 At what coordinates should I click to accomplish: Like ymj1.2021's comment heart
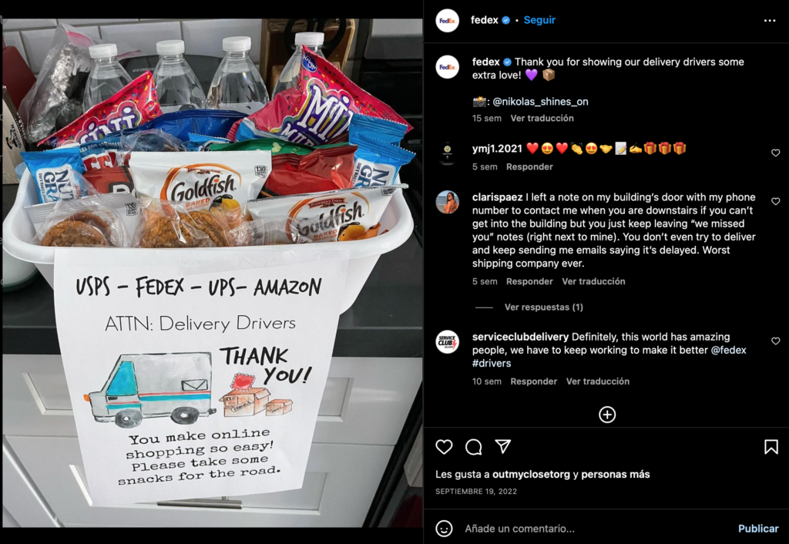[775, 153]
